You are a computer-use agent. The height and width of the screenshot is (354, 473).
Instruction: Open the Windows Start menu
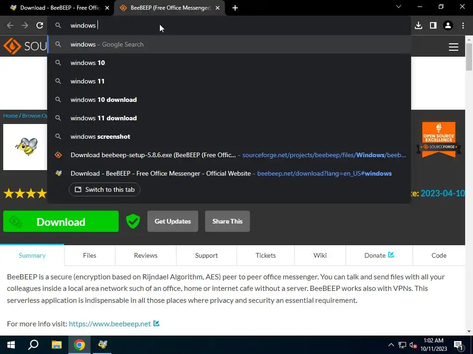[11, 345]
